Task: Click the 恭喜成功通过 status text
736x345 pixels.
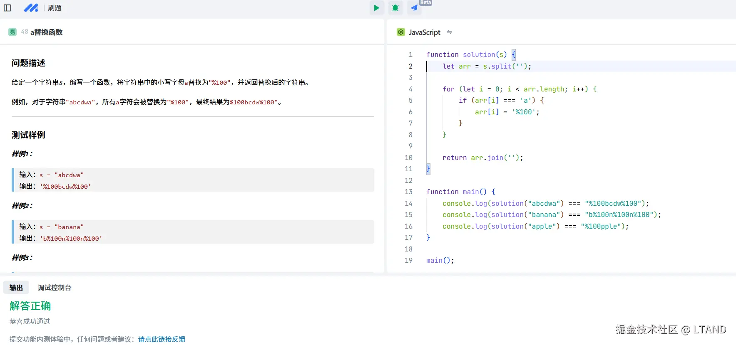Action: pos(30,321)
